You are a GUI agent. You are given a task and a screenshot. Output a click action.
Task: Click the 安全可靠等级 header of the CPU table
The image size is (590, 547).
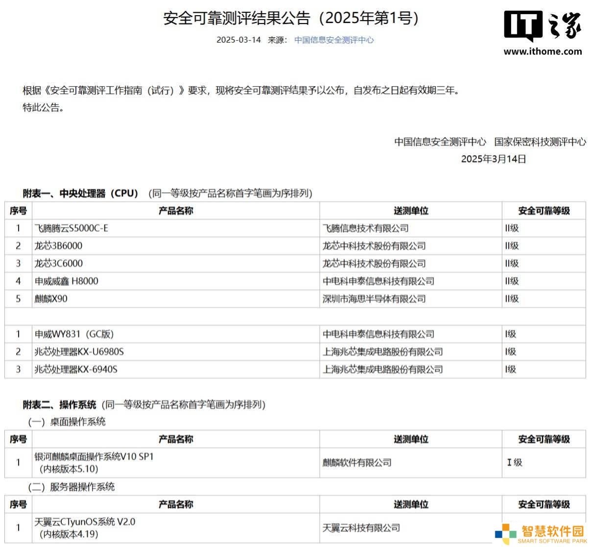pyautogui.click(x=544, y=211)
